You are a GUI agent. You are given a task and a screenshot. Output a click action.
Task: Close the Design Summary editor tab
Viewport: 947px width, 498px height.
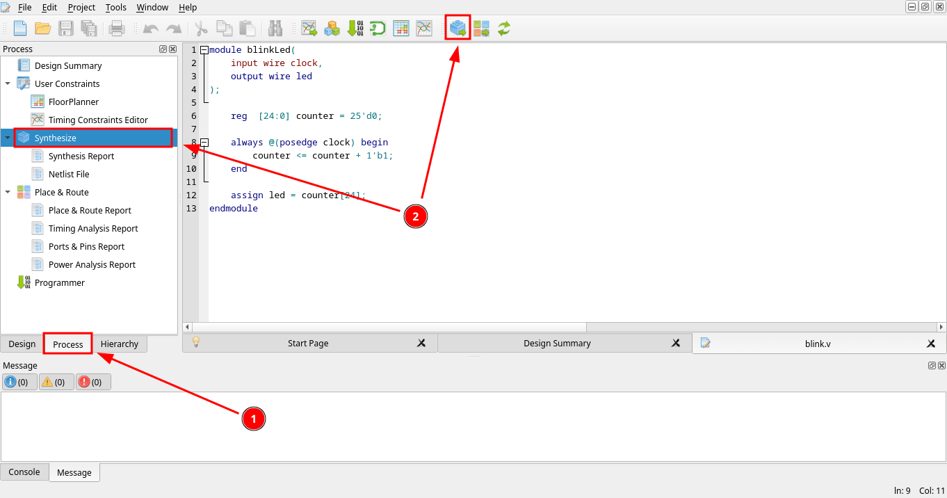click(676, 343)
